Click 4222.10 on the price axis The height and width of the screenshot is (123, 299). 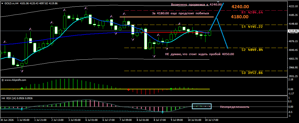(x=293, y=6)
